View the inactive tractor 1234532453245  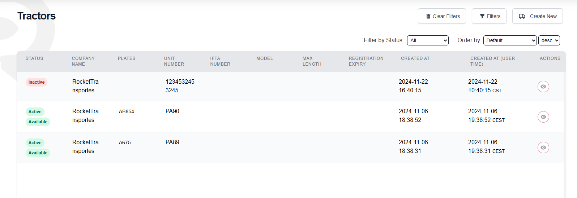[x=543, y=87]
